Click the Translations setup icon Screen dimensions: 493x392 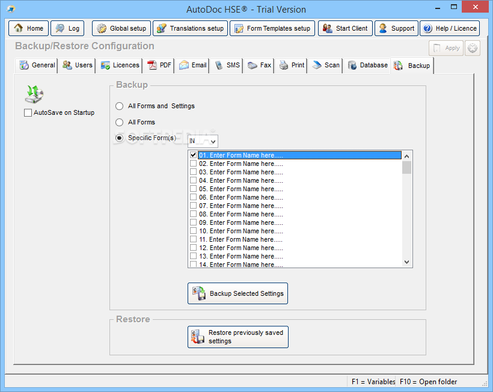162,28
